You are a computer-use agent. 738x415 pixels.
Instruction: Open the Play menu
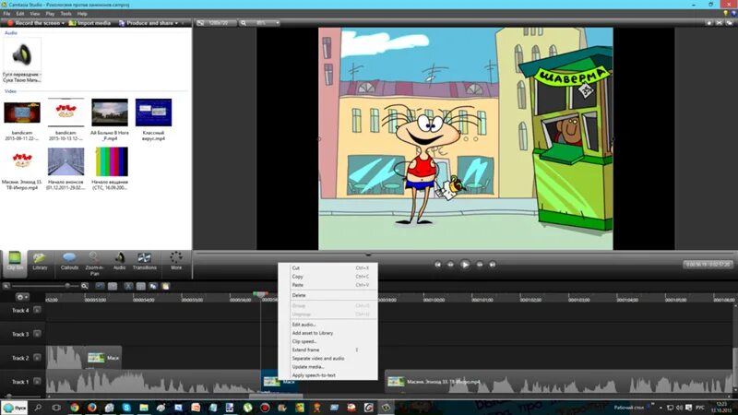pyautogui.click(x=50, y=14)
